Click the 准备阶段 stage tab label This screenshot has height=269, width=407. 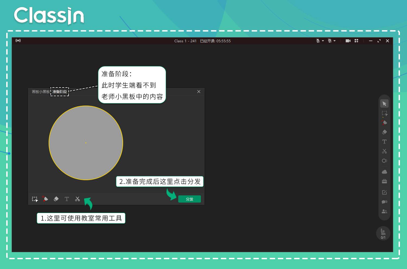coord(60,92)
